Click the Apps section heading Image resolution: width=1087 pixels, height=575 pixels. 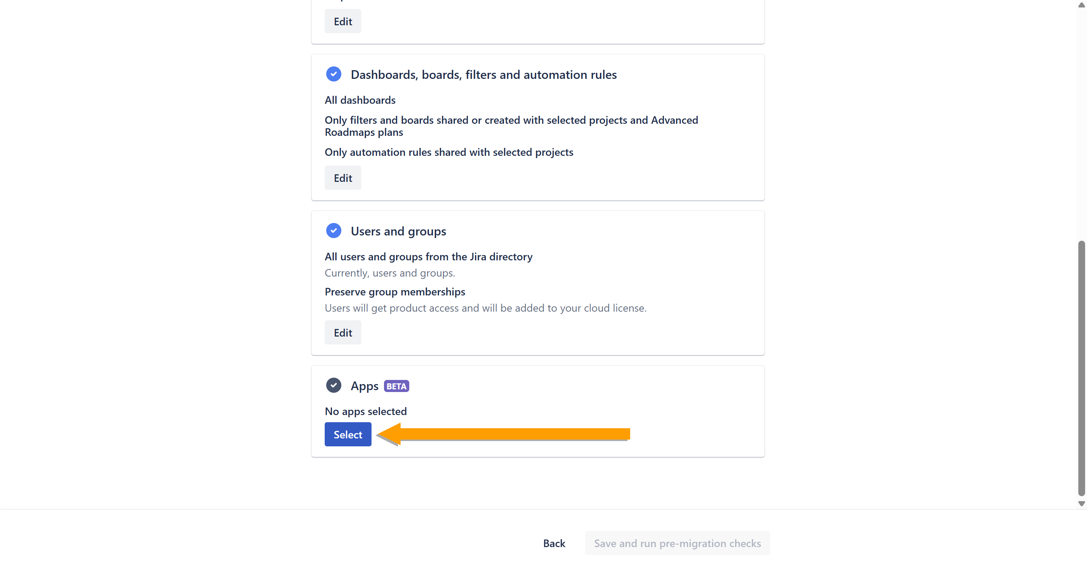click(x=364, y=386)
